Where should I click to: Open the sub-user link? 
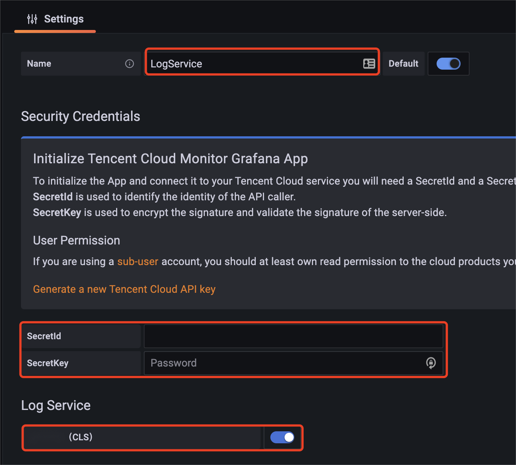tap(138, 261)
